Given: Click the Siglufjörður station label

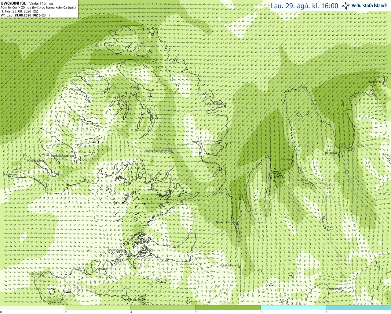Looking at the screenshot, I should pyautogui.click(x=376, y=82).
